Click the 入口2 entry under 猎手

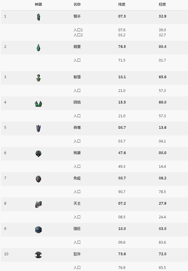click(x=78, y=35)
